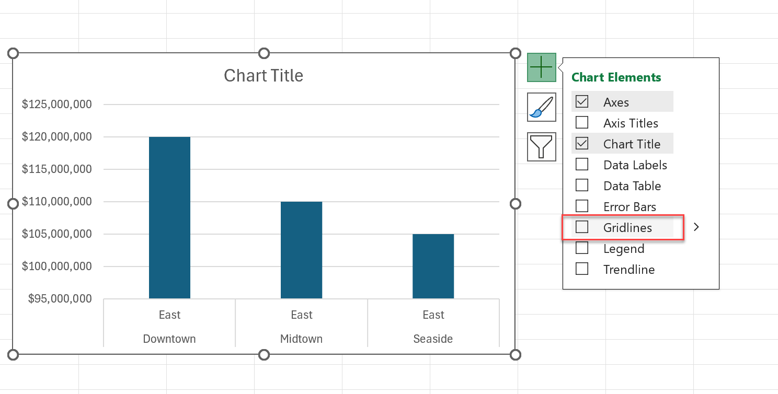The image size is (778, 394).
Task: Select the Downtown bar in the chart
Action: point(169,217)
